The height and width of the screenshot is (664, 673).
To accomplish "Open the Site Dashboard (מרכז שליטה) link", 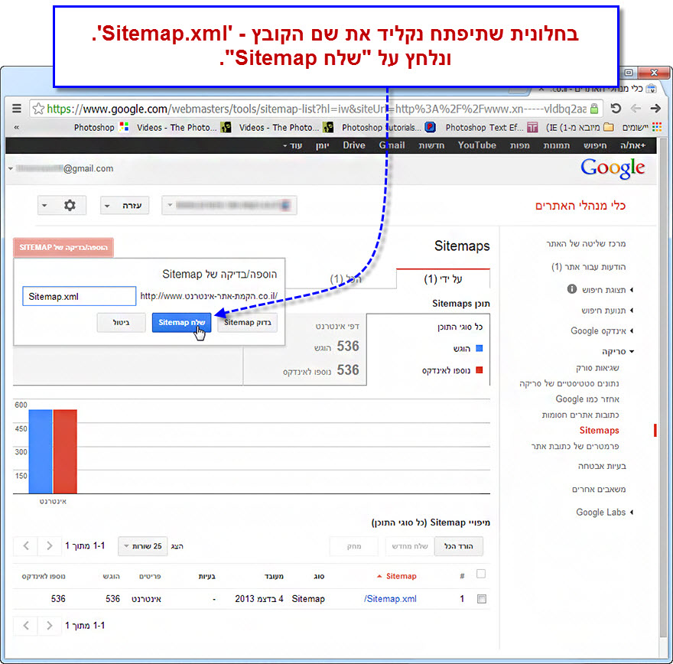I will pos(586,244).
